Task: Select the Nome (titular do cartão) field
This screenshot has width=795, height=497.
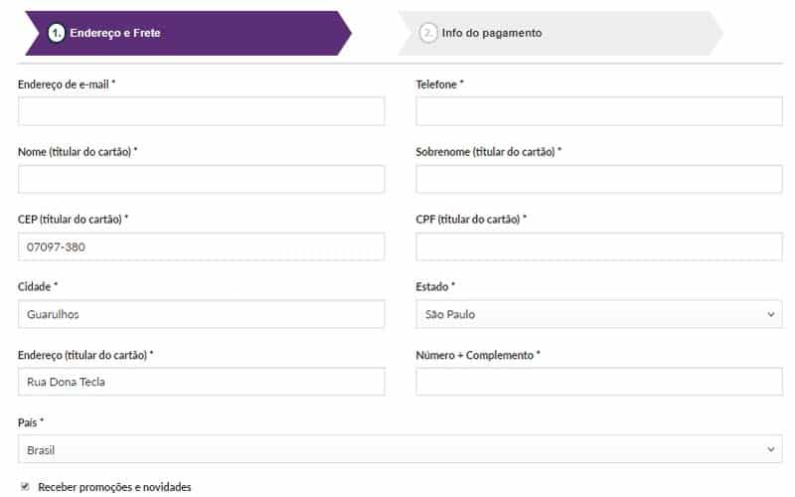Action: [x=202, y=179]
